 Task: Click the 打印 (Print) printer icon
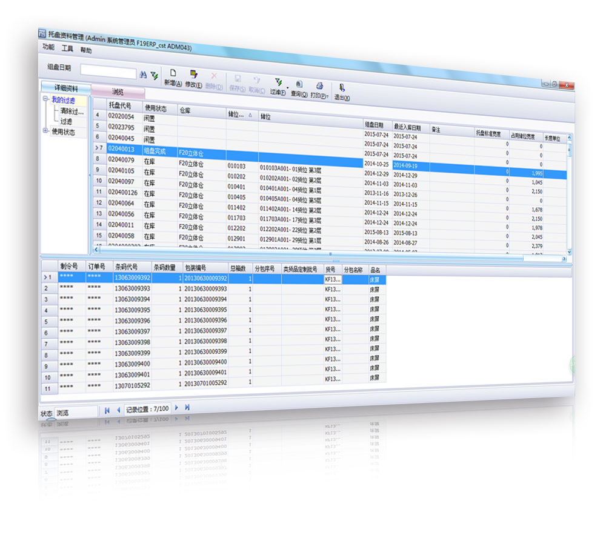319,85
